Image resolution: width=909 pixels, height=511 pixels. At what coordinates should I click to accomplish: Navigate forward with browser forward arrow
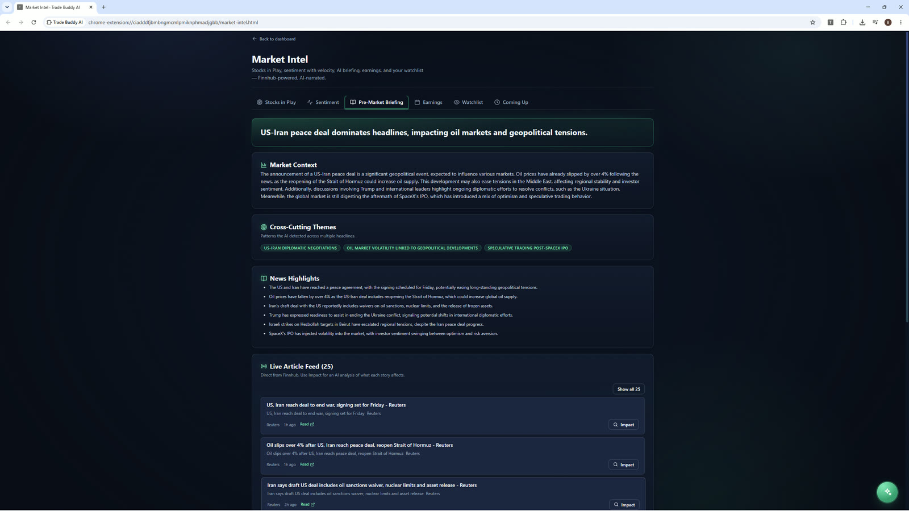click(20, 22)
